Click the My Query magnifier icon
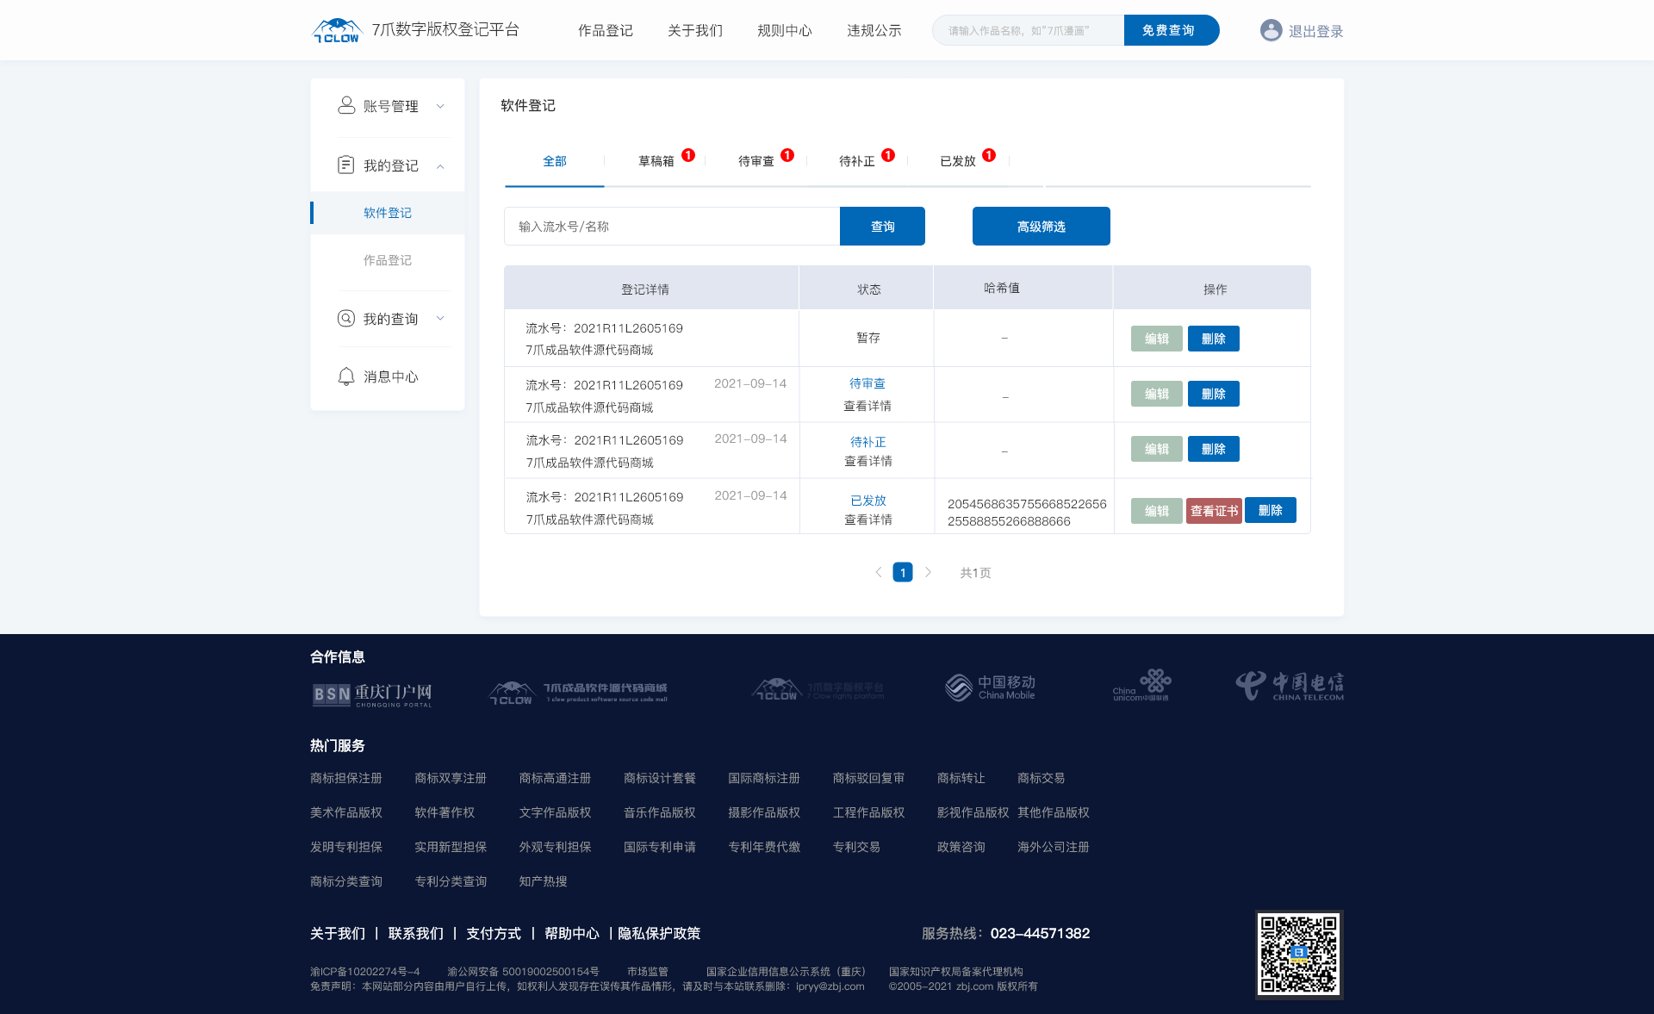The width and height of the screenshot is (1654, 1014). (346, 318)
